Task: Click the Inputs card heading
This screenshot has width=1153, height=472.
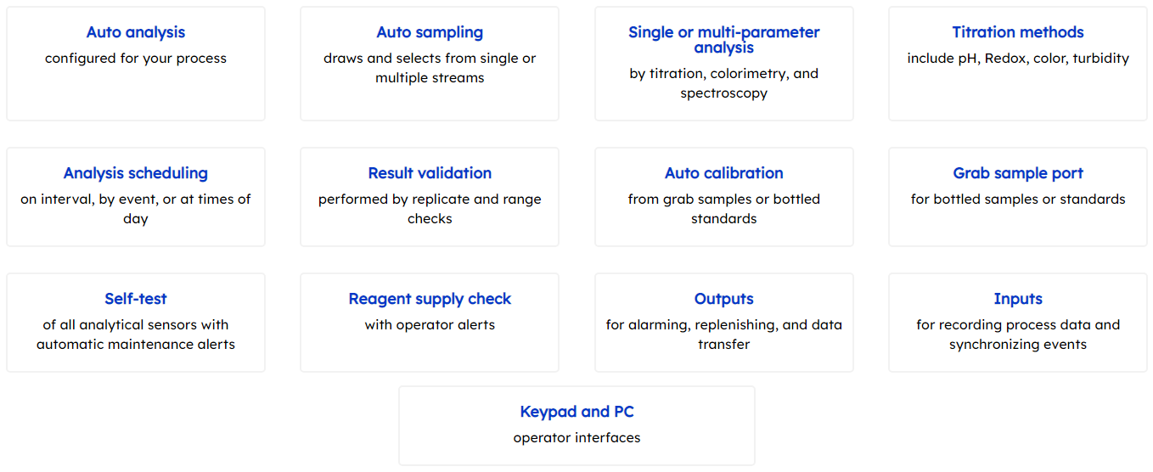Action: coord(1018,299)
